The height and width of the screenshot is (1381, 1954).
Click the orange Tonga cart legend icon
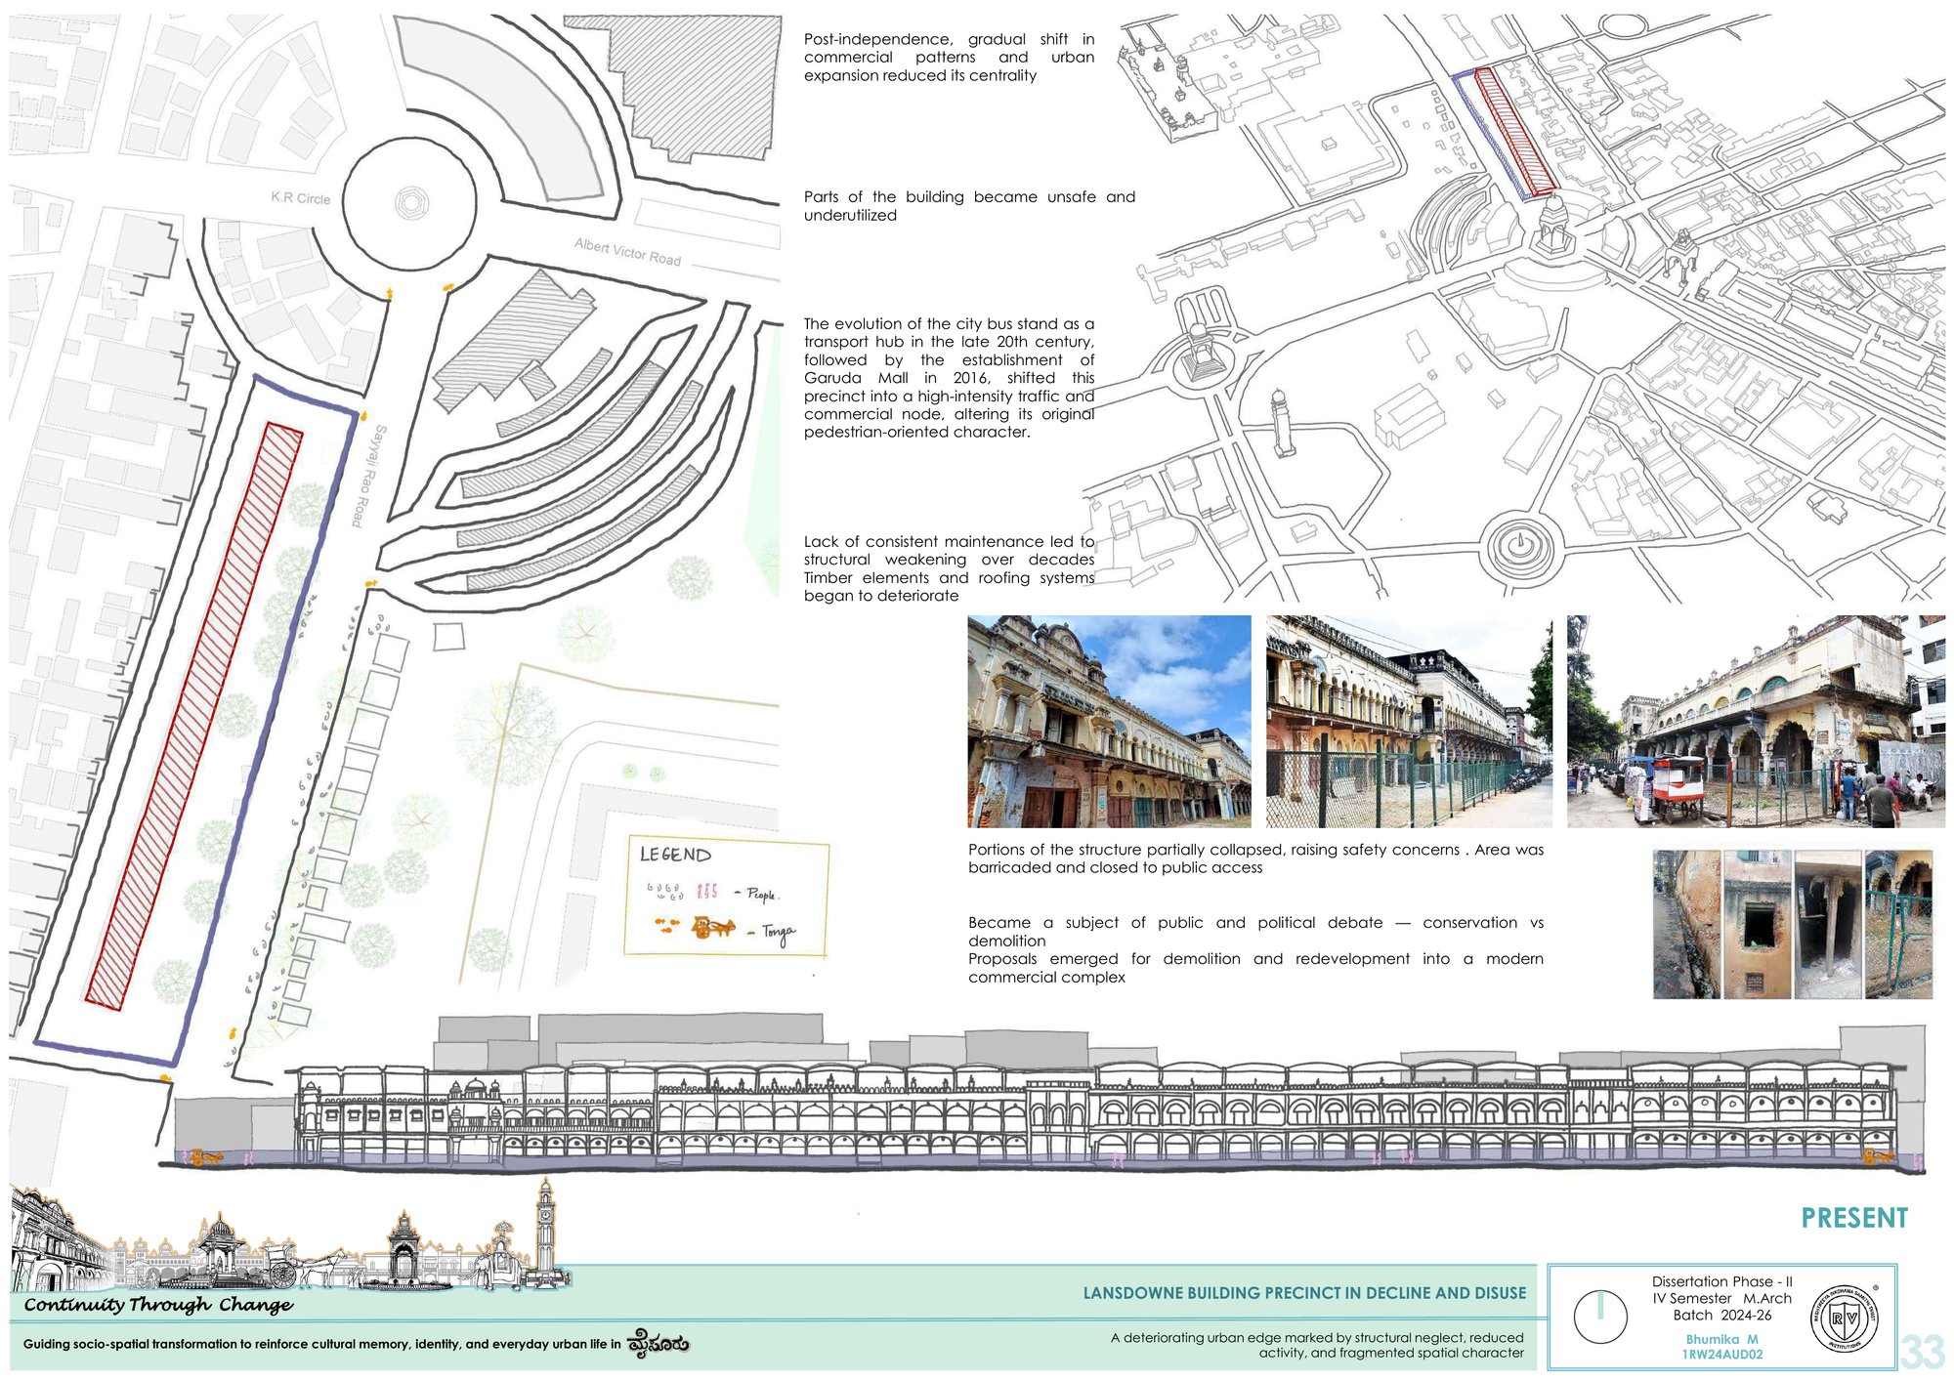coord(712,927)
